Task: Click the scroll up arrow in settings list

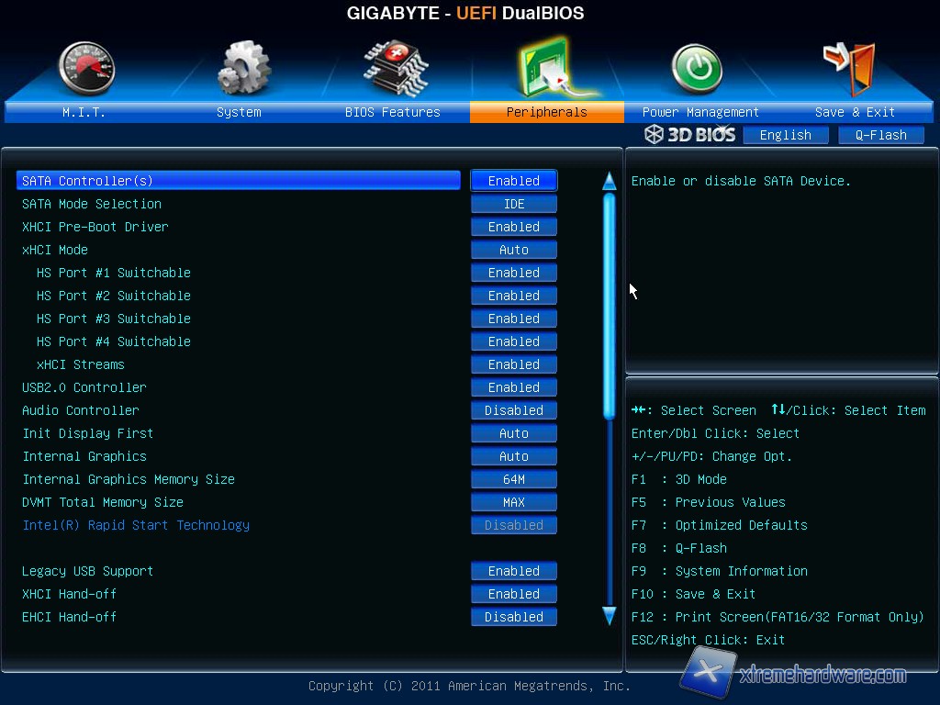Action: point(609,181)
